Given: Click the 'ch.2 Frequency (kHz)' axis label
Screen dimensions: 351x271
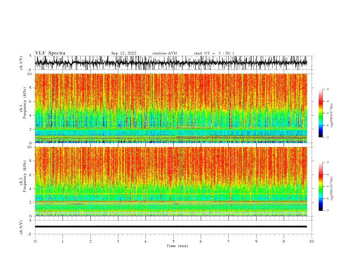Looking at the screenshot, I should (x=23, y=176).
